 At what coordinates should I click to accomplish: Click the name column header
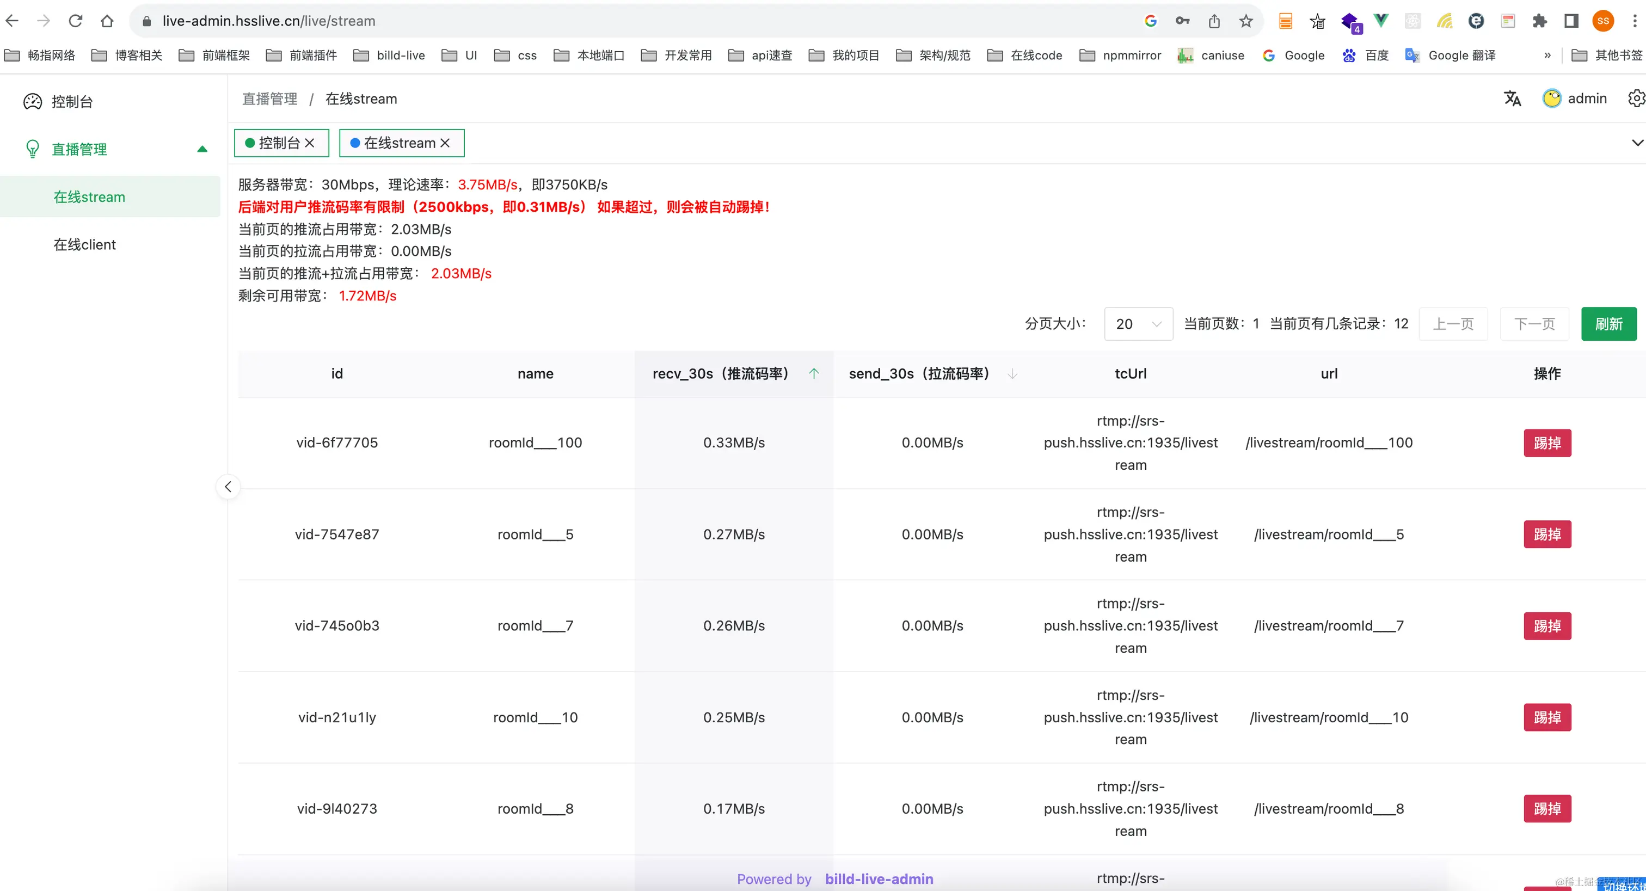coord(536,374)
